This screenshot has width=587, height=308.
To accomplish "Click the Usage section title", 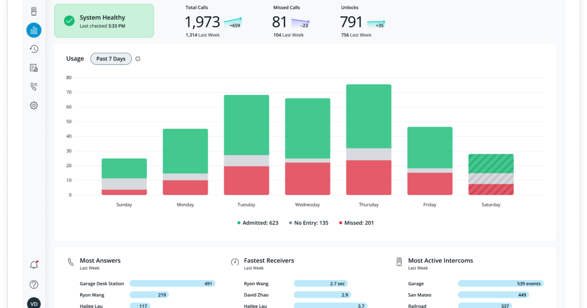I will pos(75,59).
